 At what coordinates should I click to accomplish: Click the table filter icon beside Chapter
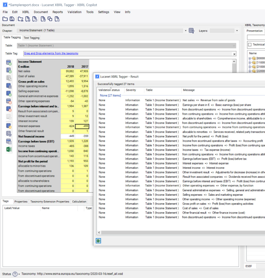click(x=191, y=31)
